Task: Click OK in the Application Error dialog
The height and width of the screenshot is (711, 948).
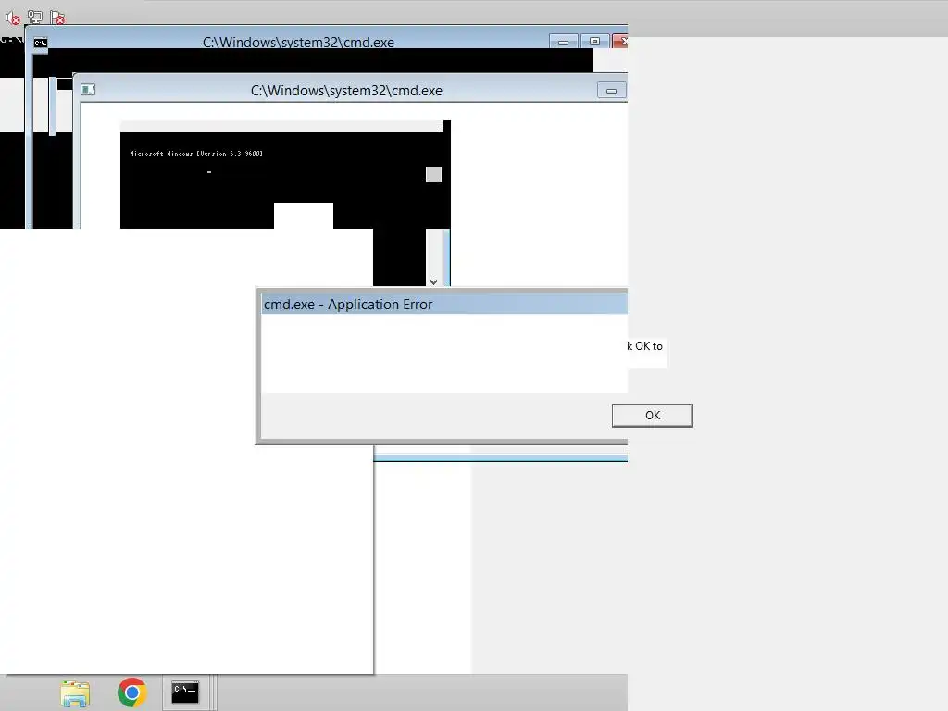Action: pyautogui.click(x=653, y=416)
